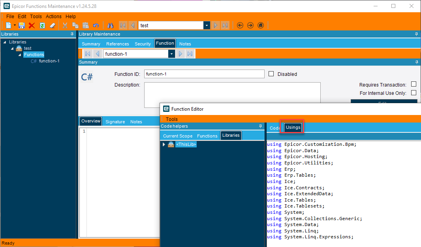Open the File menu
Viewport: 421px width, 247px height.
(x=10, y=16)
